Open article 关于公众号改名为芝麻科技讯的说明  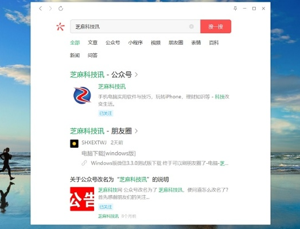pos(119,180)
